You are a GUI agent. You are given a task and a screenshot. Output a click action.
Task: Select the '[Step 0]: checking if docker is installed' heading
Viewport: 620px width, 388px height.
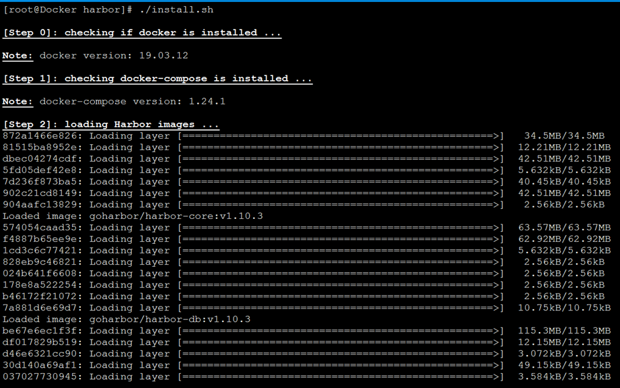point(142,33)
